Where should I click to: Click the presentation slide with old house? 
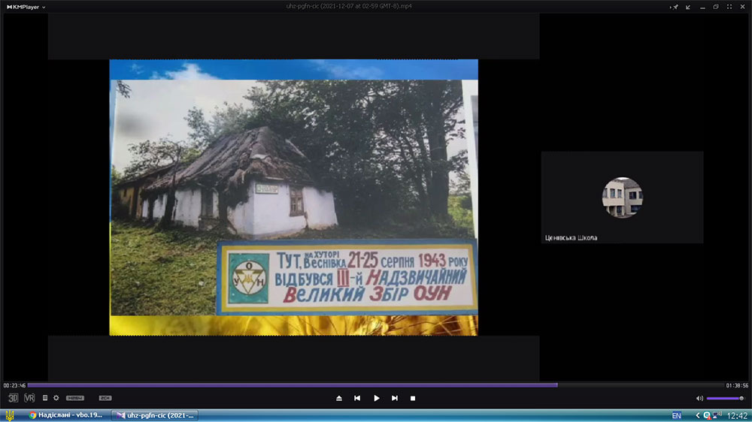[x=293, y=197]
